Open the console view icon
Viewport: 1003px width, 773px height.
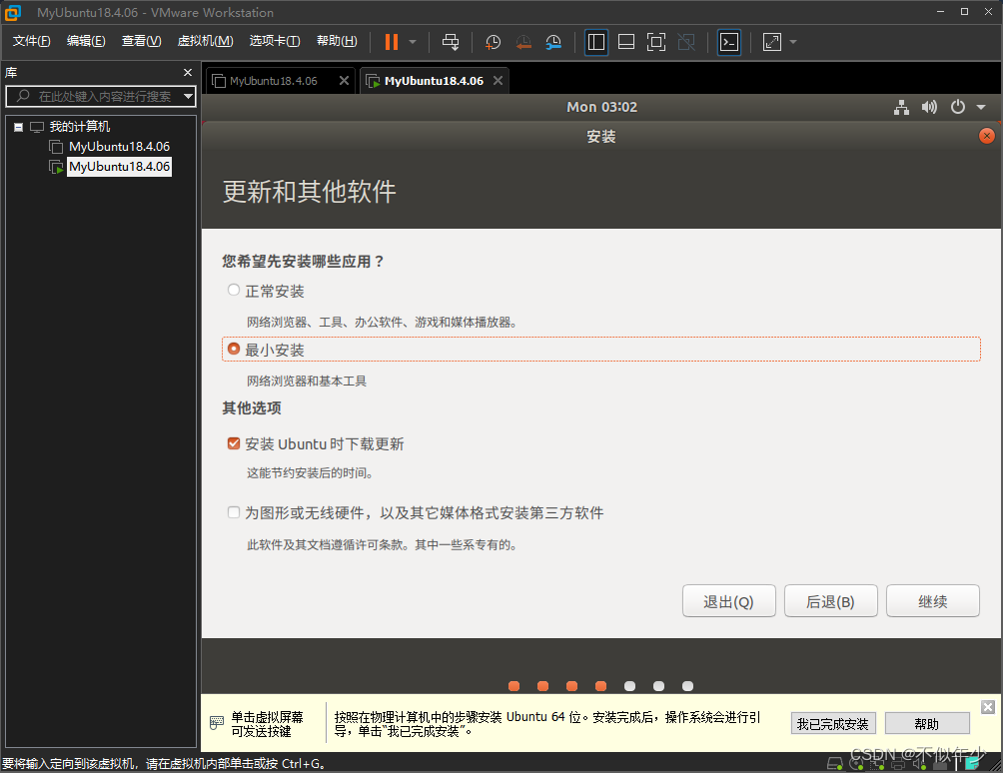pos(729,42)
